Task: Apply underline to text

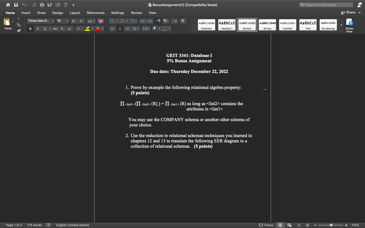Action: pos(45,29)
